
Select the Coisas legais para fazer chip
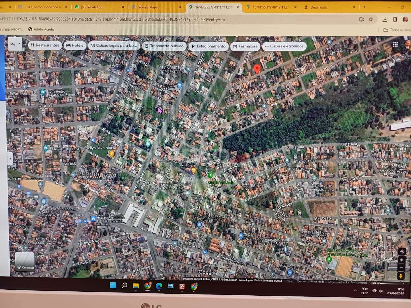[x=114, y=45]
